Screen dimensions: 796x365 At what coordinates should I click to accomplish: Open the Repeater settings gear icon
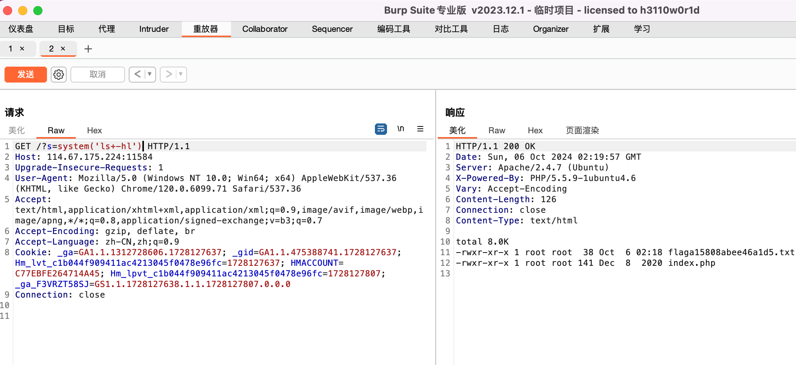pos(58,74)
